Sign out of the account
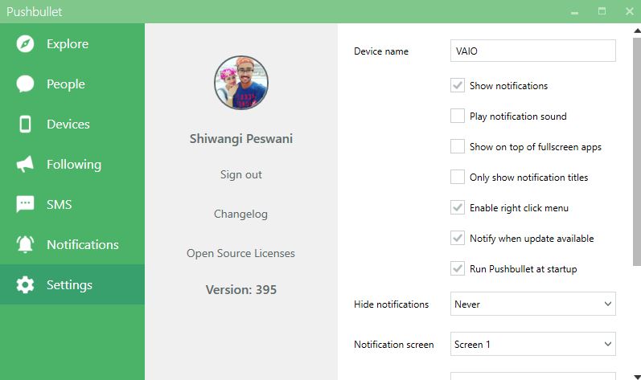641x380 pixels. click(241, 174)
